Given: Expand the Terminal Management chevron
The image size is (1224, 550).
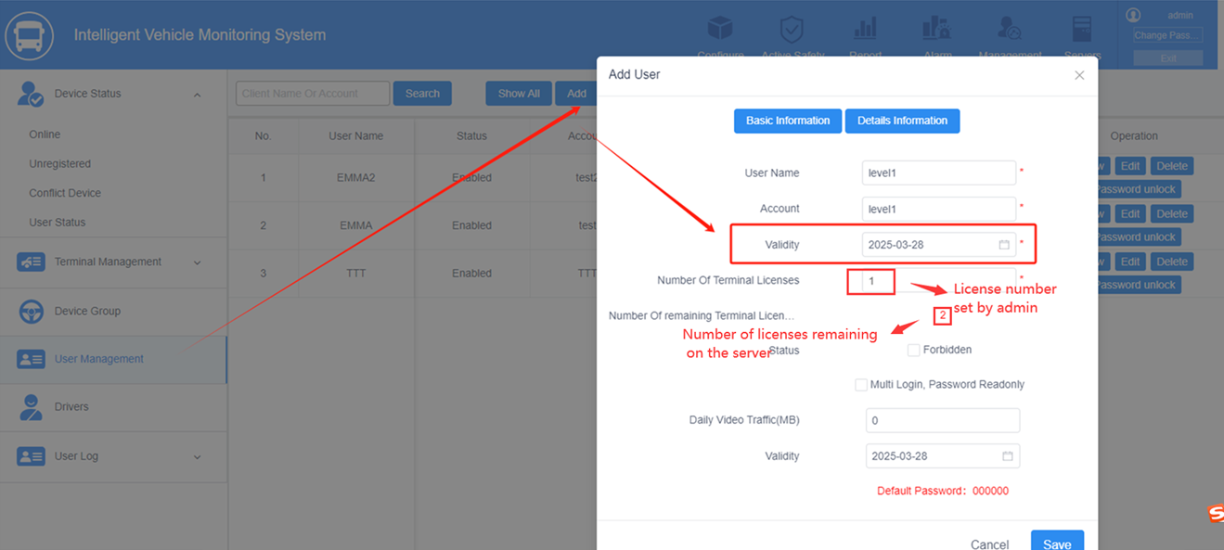Looking at the screenshot, I should coord(197,262).
